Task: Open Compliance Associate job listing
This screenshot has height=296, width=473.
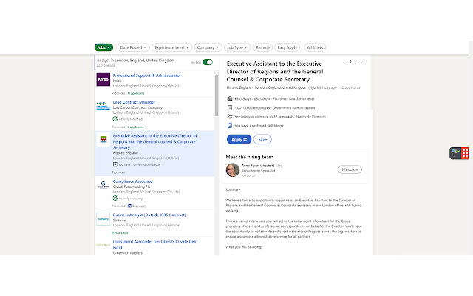Action: pos(132,181)
